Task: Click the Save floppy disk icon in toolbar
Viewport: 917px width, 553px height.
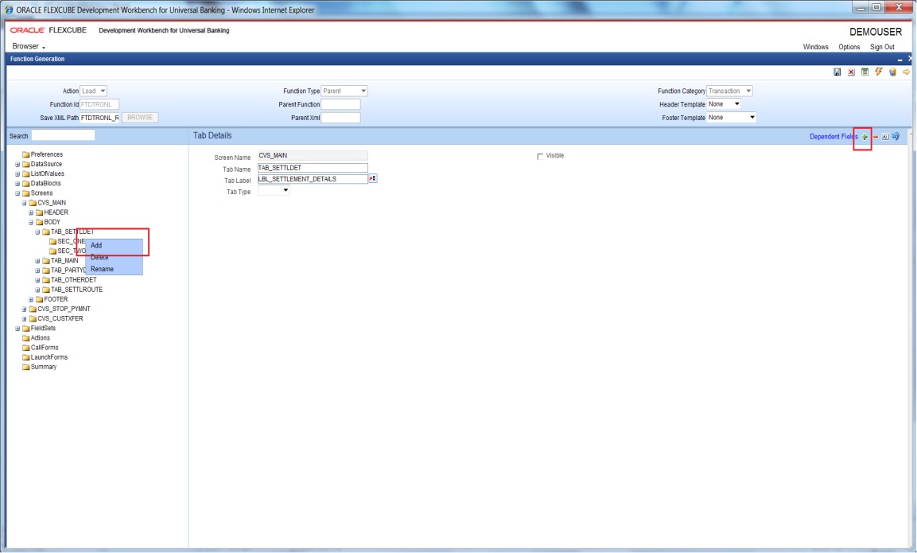Action: (837, 72)
